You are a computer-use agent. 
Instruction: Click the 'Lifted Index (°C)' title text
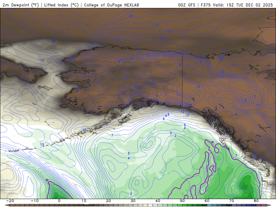61,5
